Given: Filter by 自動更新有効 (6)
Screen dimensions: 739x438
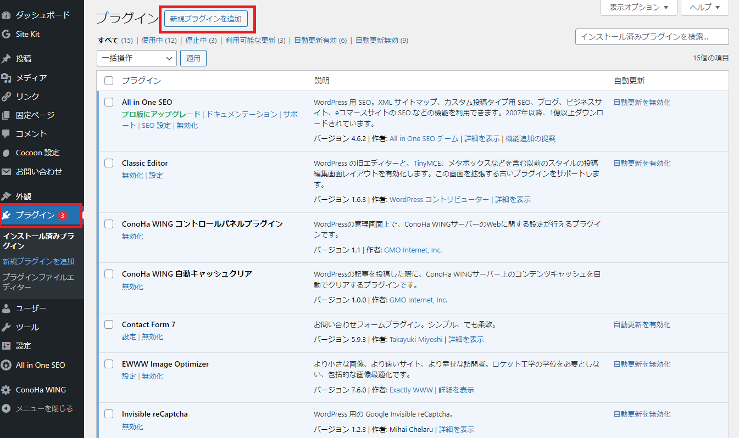Looking at the screenshot, I should pyautogui.click(x=320, y=41).
